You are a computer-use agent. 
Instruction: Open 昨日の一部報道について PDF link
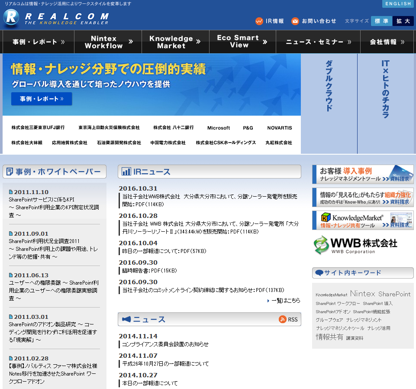(x=164, y=251)
